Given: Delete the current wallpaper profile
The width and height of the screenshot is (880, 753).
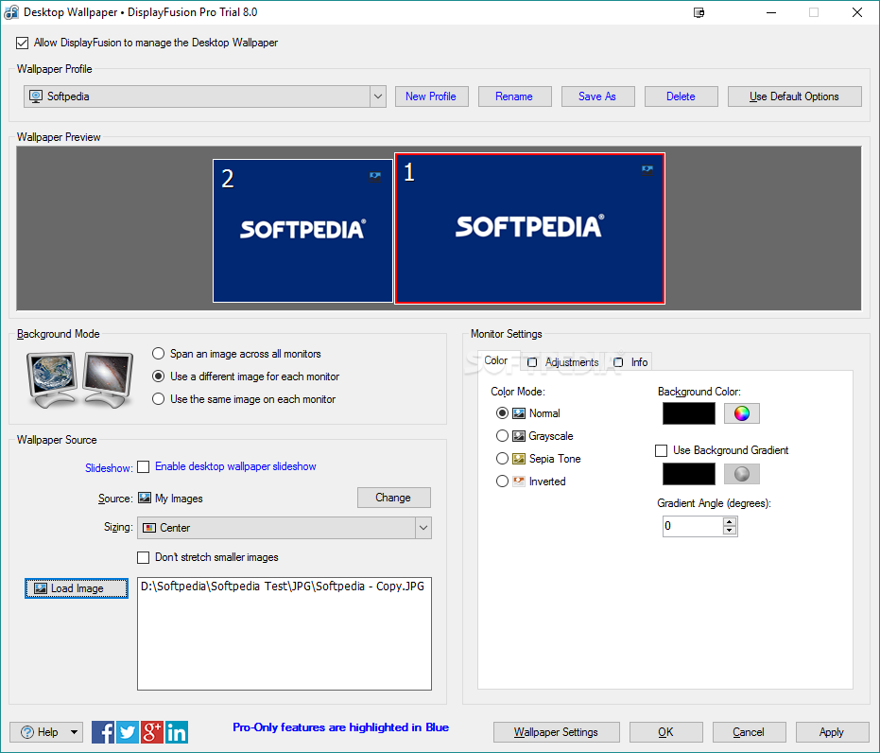Looking at the screenshot, I should pyautogui.click(x=681, y=96).
